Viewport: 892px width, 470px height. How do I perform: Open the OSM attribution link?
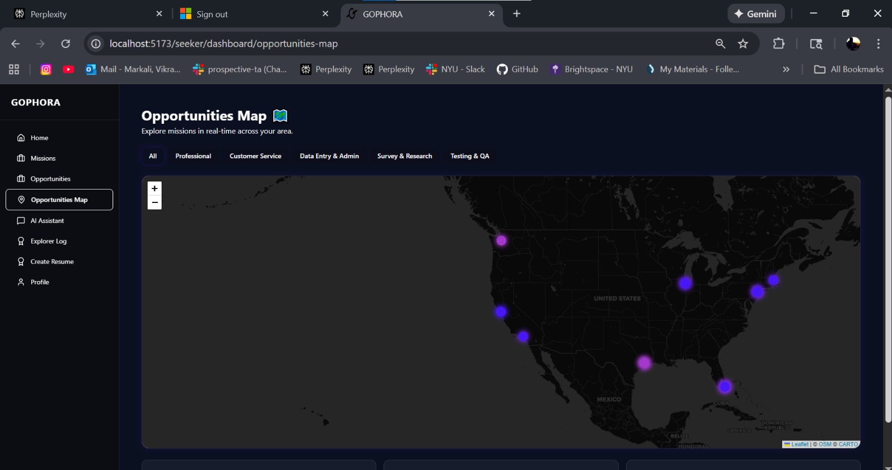tap(825, 444)
